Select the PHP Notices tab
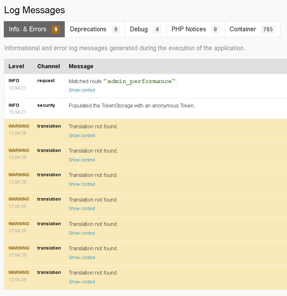Screen dimensions: 287x296 click(195, 29)
